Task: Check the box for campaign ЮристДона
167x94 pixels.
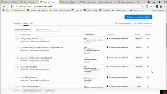Action: click(15, 86)
